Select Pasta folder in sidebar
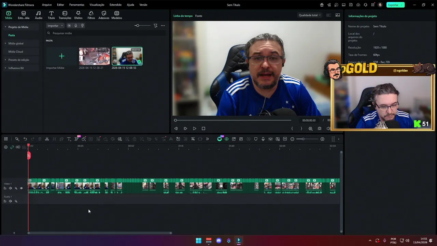437x246 pixels. (12, 35)
